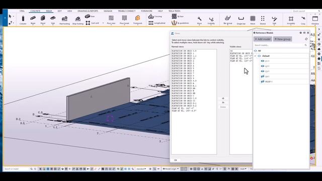Select the rebar By face tool
The height and width of the screenshot is (181, 322).
[x=178, y=16]
